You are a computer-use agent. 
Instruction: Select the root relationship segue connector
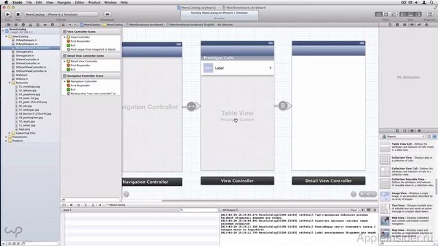click(x=192, y=107)
